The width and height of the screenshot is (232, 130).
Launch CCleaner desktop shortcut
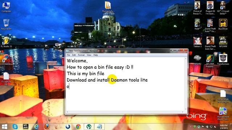6,60
